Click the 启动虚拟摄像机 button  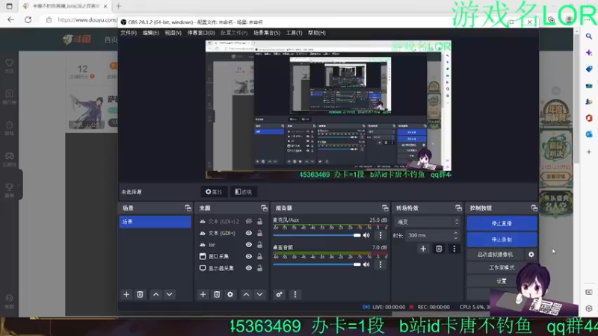pyautogui.click(x=495, y=255)
